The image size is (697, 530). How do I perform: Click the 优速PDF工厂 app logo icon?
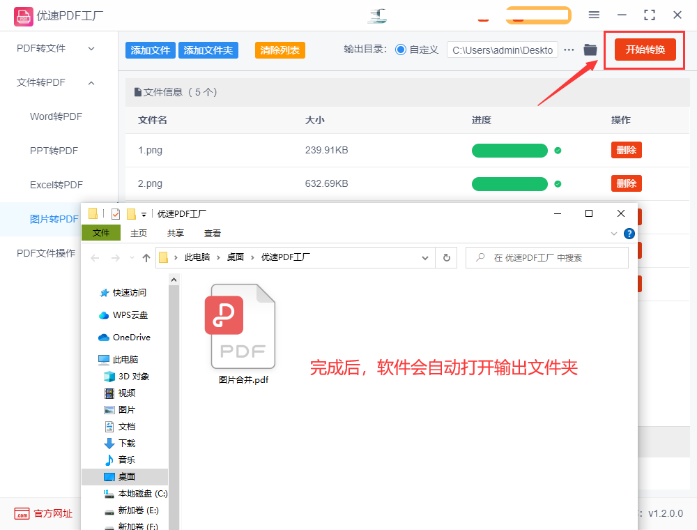[23, 17]
